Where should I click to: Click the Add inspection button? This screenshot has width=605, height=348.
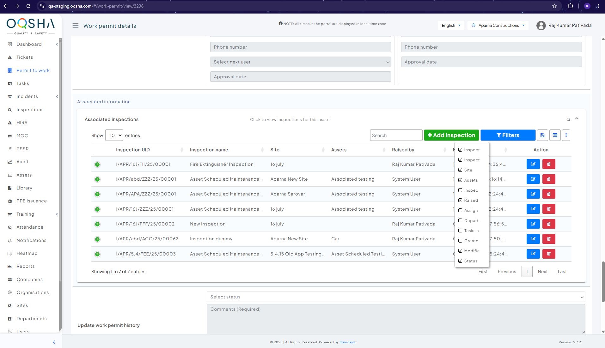[x=451, y=135]
